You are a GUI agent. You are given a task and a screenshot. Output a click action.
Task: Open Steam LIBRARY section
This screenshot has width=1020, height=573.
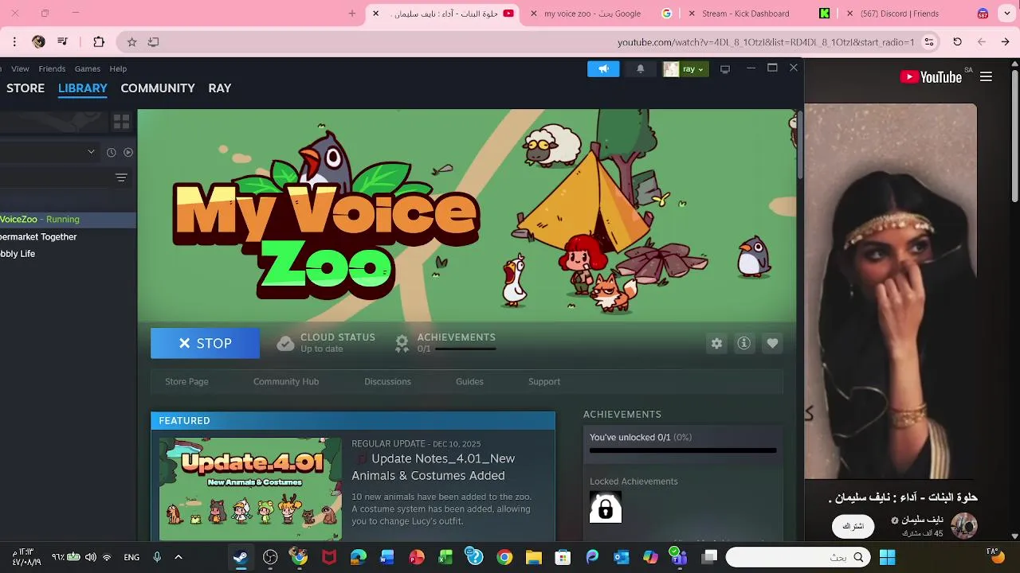(x=83, y=88)
